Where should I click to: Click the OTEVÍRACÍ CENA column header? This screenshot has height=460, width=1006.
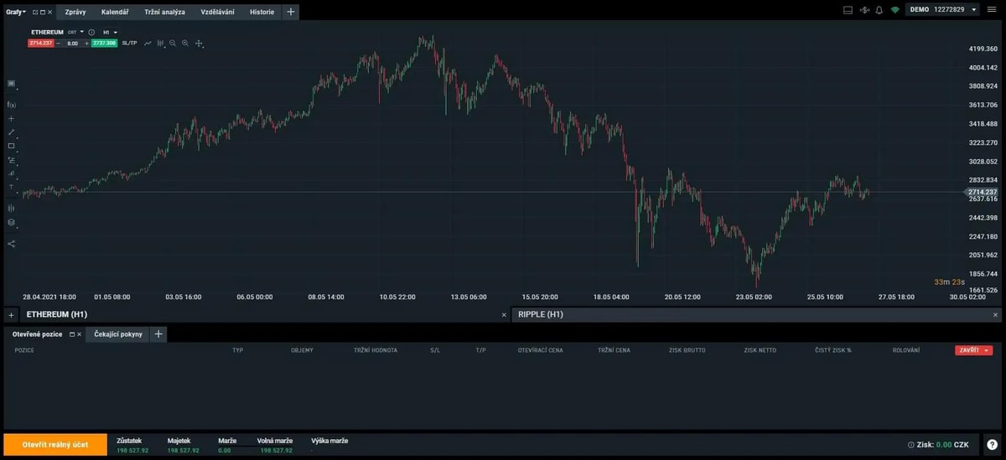(541, 350)
